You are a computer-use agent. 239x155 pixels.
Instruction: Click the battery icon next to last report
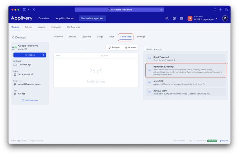(15, 65)
